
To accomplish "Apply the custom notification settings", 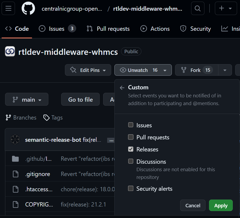I will point(221,205).
